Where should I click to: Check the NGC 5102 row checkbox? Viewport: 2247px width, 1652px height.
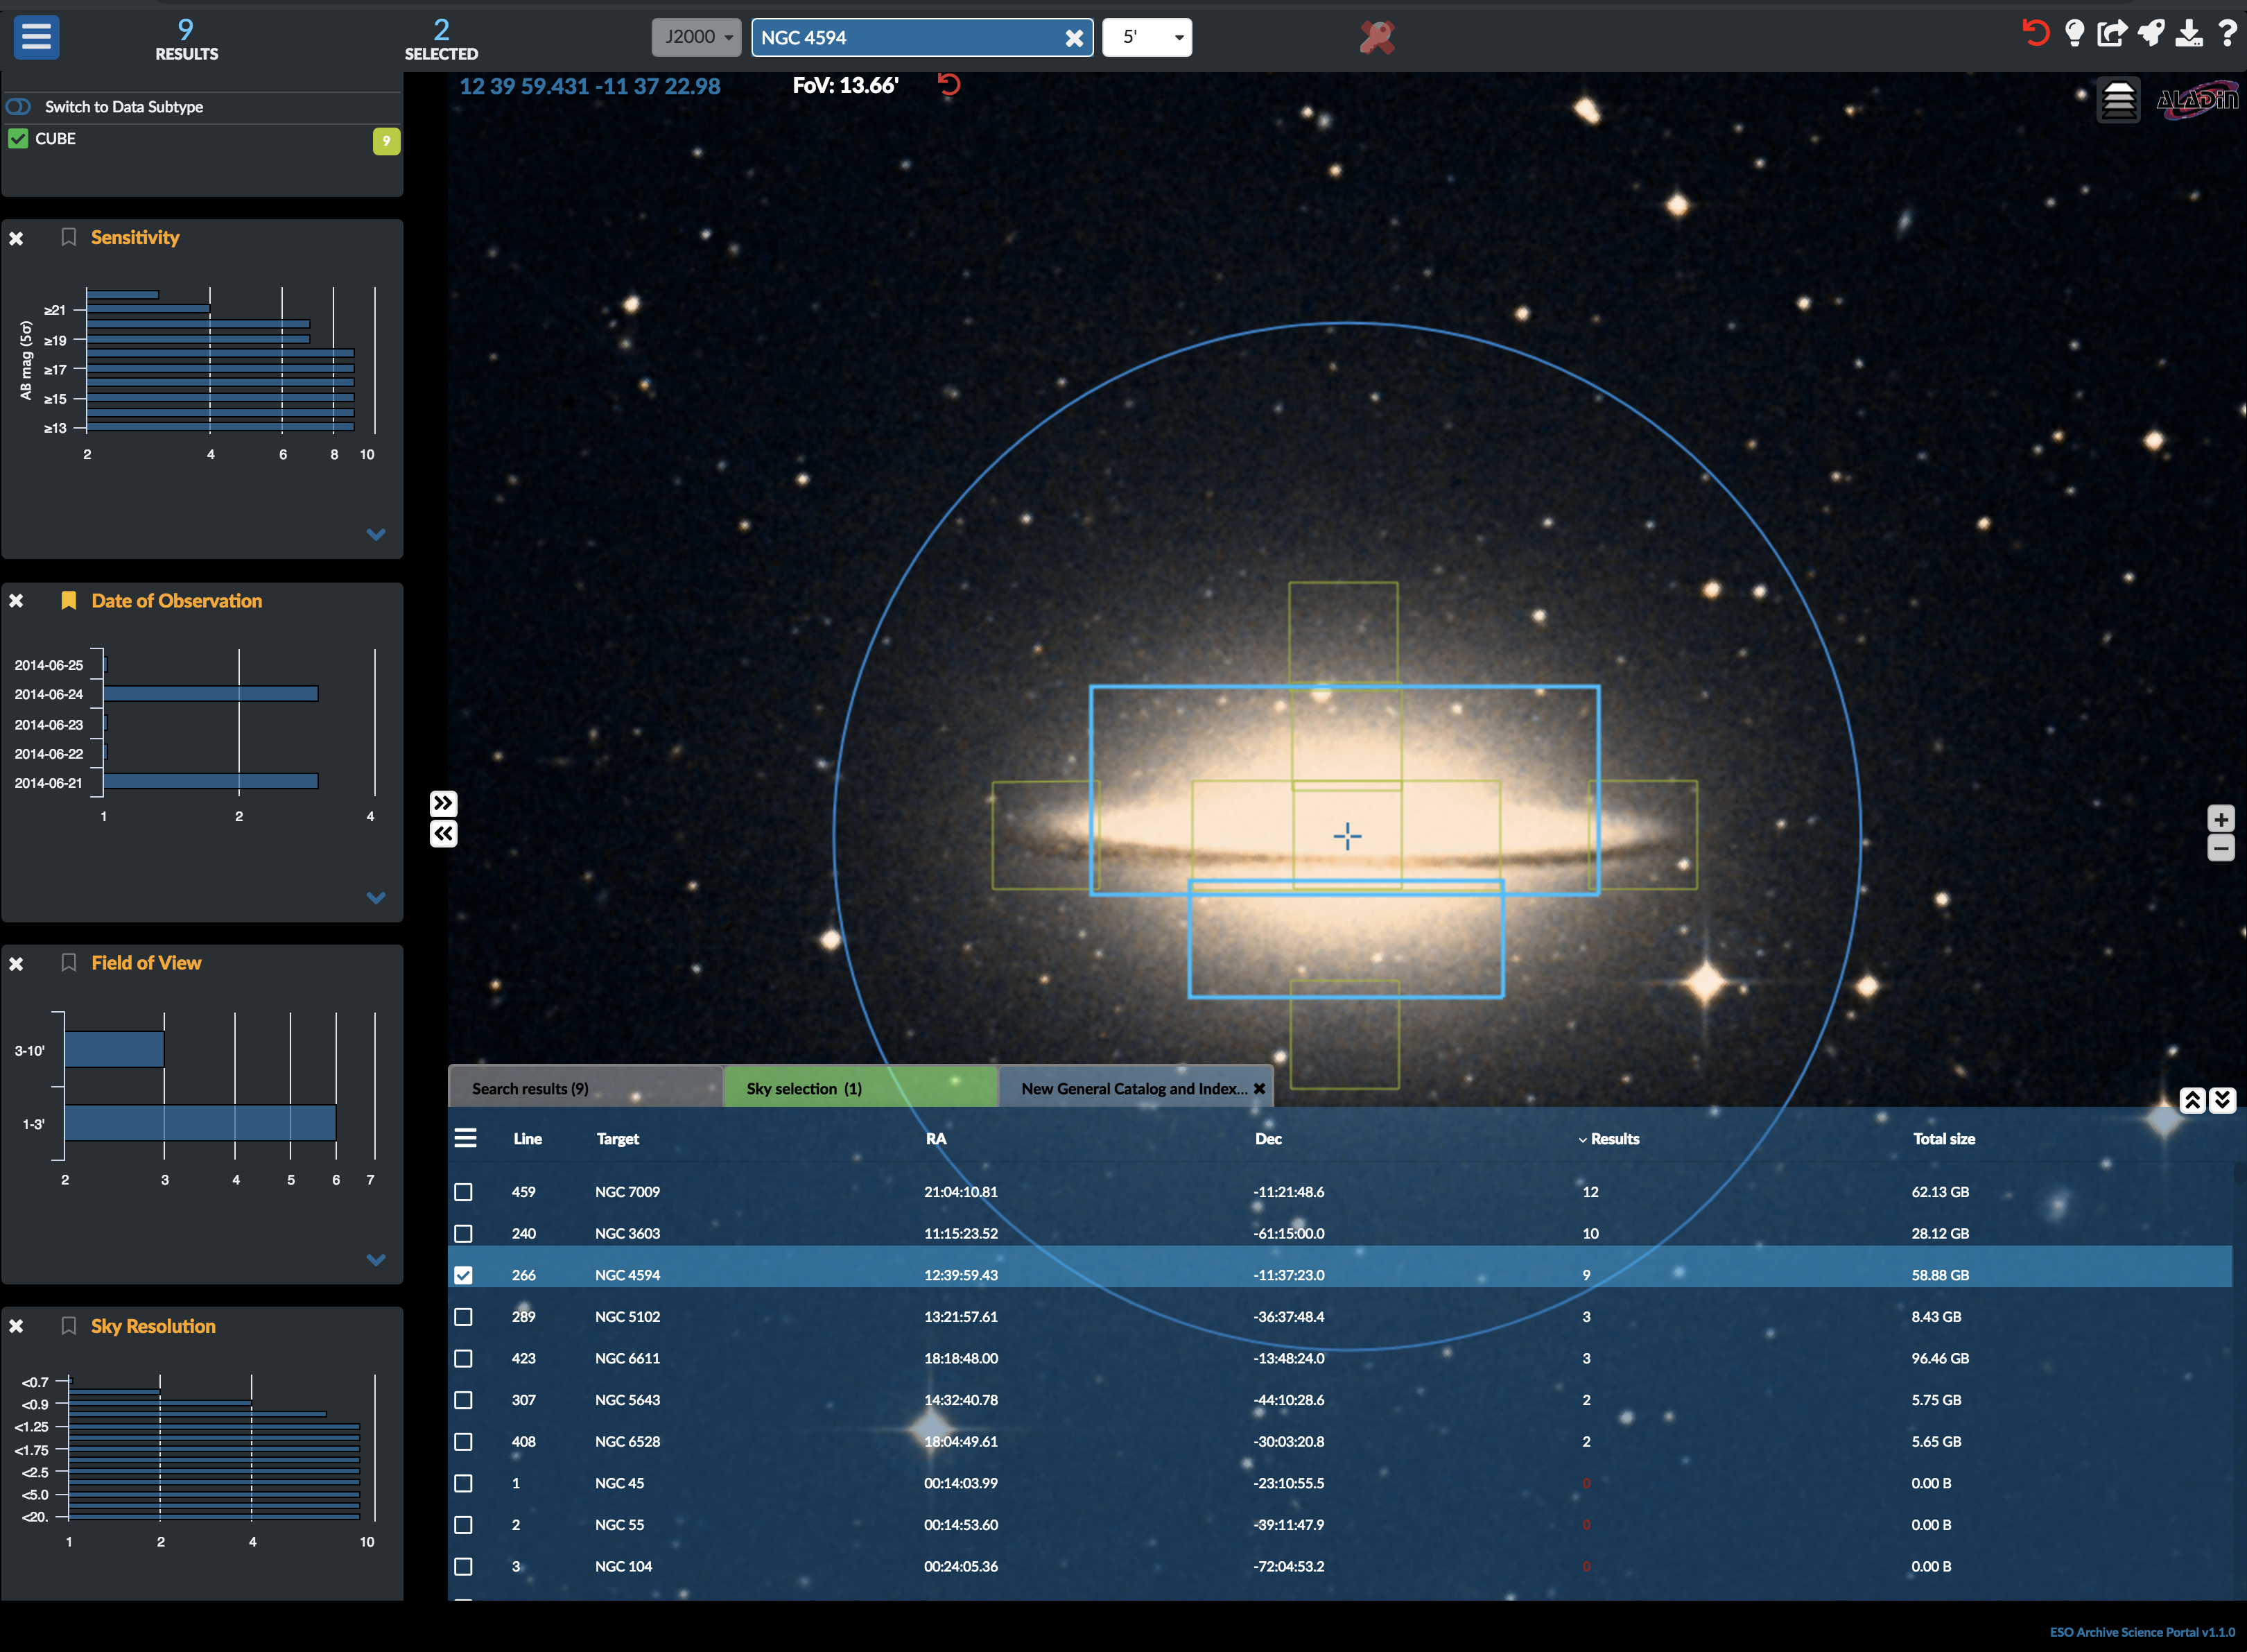coord(463,1317)
